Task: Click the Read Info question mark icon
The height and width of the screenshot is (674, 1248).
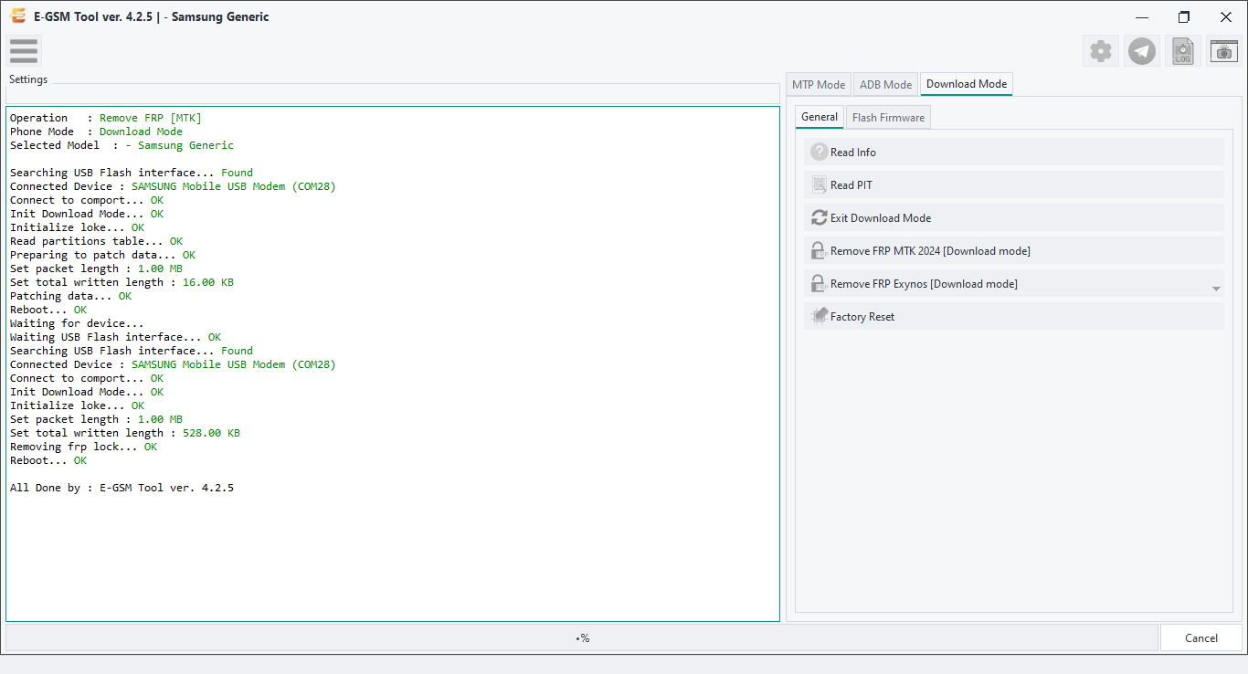Action: coord(820,153)
